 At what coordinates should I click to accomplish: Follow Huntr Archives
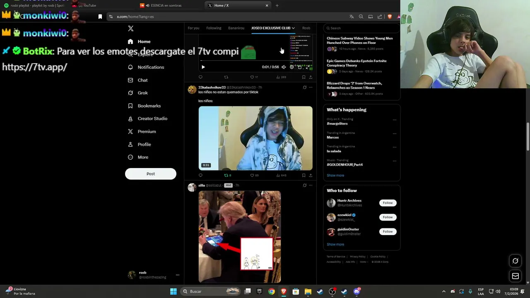tap(388, 203)
